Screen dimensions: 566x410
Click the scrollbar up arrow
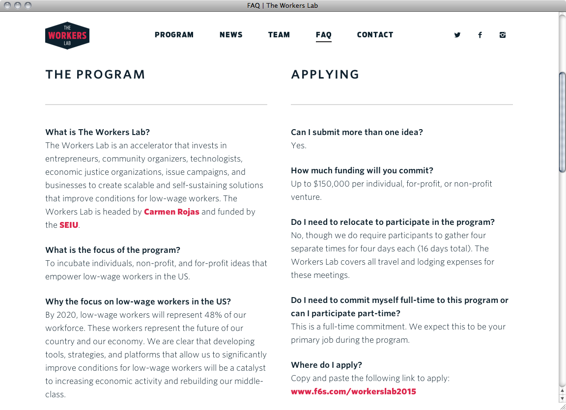[562, 391]
